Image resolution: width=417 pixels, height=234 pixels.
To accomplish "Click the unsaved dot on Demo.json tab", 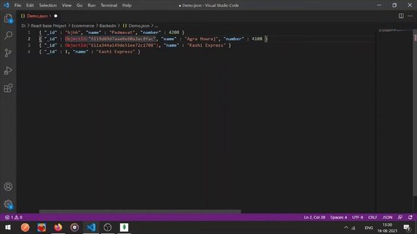I will click(55, 16).
